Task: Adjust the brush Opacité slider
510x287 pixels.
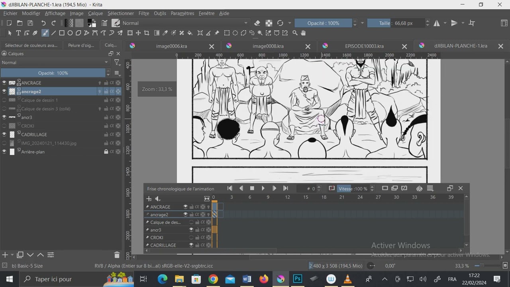Action: coord(323,23)
